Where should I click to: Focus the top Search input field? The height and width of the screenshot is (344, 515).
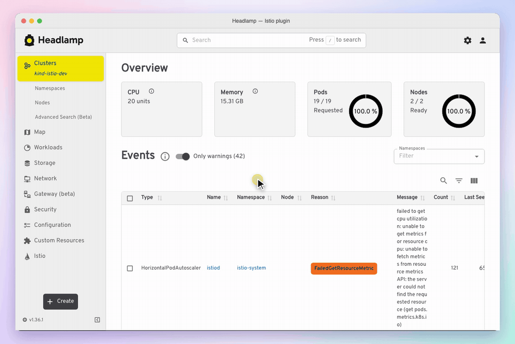271,40
